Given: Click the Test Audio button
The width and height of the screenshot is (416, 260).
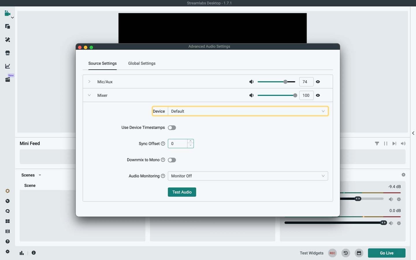Looking at the screenshot, I should tap(182, 192).
